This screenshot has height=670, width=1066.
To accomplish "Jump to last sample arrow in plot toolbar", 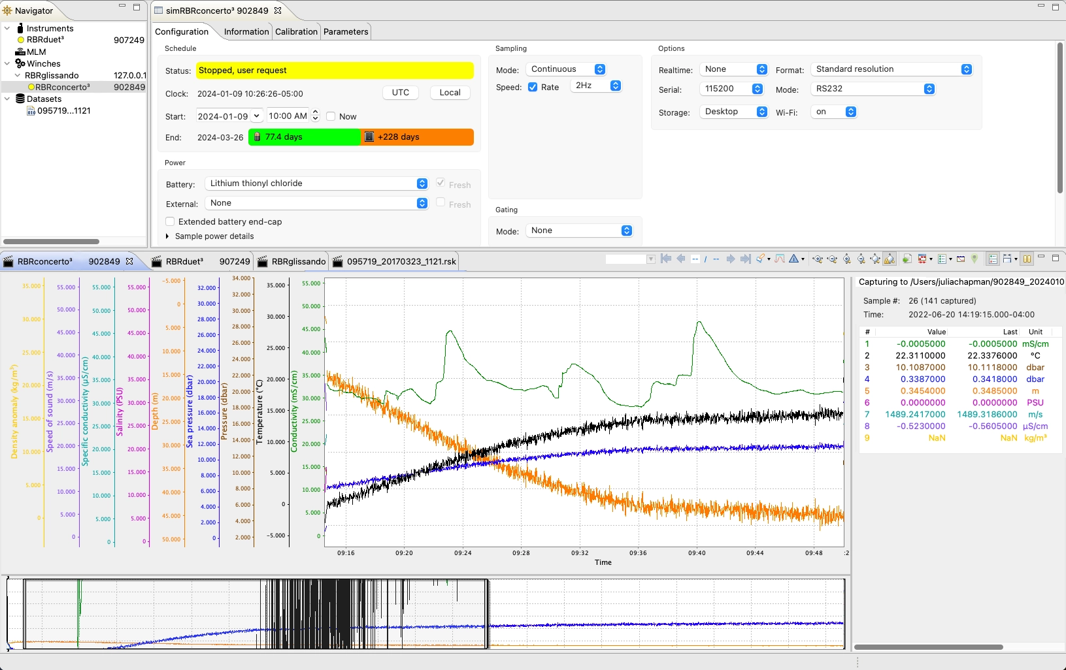I will [x=746, y=259].
